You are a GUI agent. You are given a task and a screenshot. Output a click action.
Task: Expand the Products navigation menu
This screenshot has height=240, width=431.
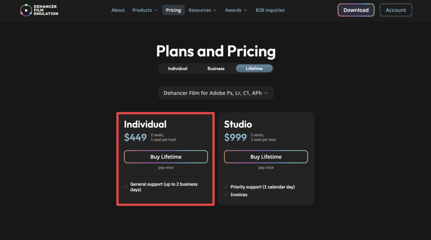[145, 10]
